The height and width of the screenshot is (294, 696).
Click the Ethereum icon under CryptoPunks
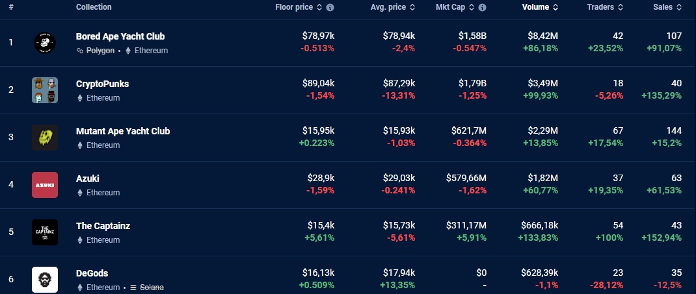(x=80, y=98)
